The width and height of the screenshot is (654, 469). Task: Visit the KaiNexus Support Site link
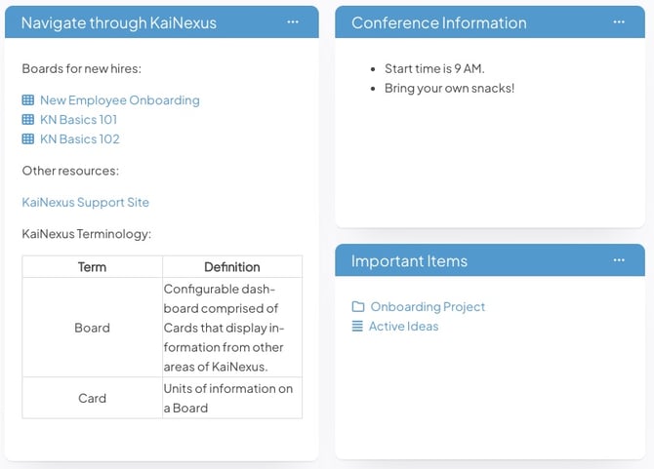85,203
